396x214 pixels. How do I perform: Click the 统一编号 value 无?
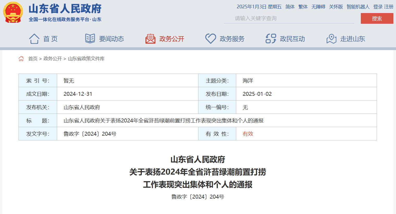point(245,107)
